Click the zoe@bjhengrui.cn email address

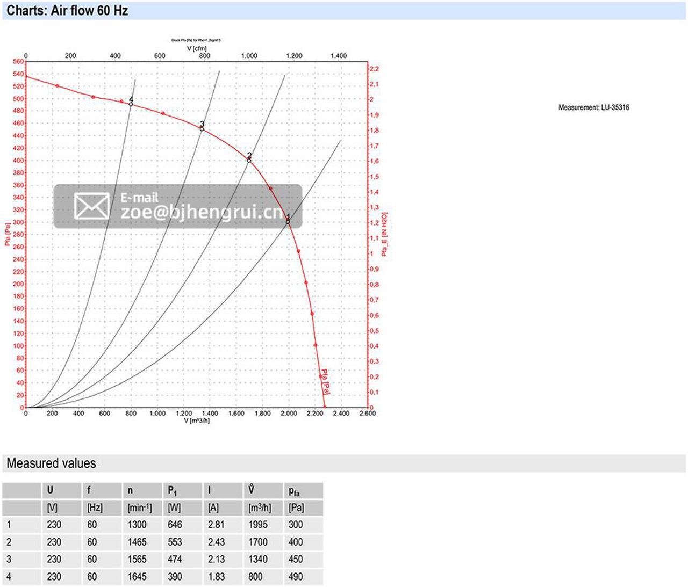click(x=202, y=212)
